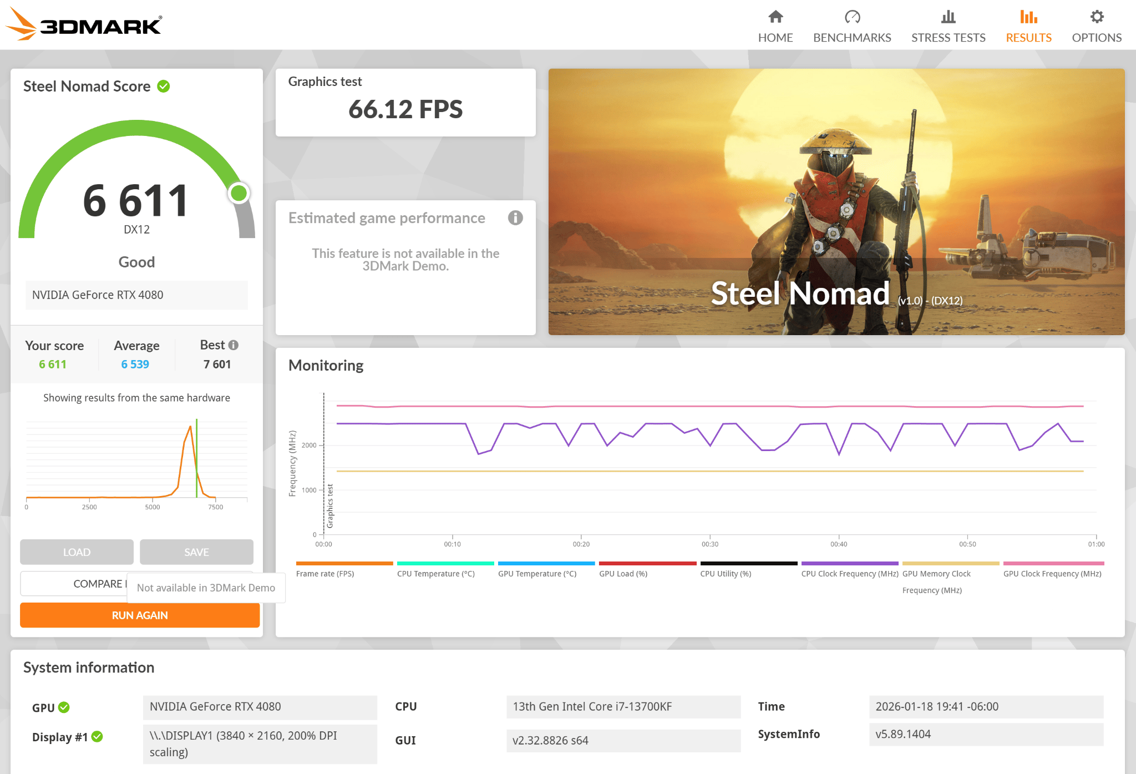Click the GPU green check icon
This screenshot has height=774, width=1136.
tap(64, 707)
